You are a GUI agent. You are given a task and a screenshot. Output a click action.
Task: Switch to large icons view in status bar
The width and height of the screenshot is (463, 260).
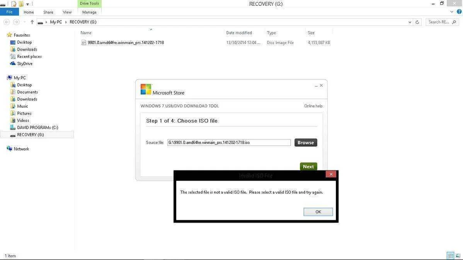[458, 256]
